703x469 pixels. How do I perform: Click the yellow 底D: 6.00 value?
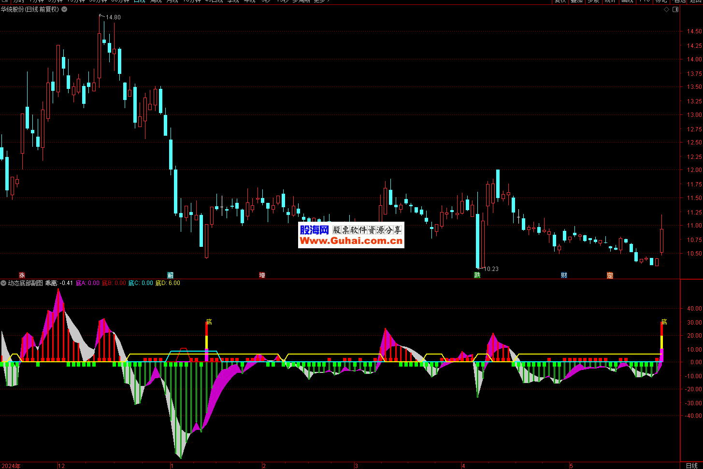[x=168, y=283]
